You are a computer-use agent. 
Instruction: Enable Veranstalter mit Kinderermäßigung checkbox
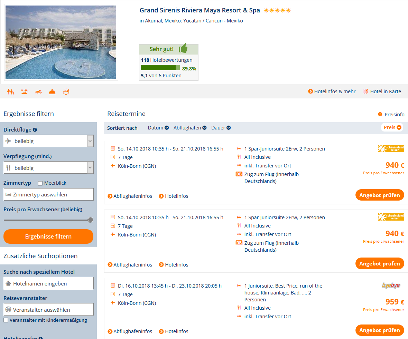6,320
